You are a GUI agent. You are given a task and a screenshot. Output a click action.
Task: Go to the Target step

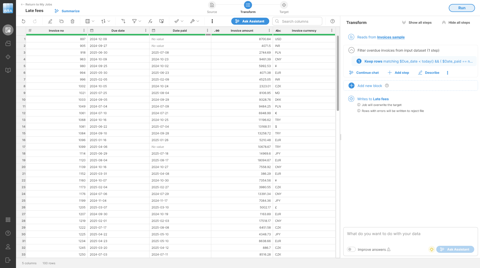click(284, 5)
